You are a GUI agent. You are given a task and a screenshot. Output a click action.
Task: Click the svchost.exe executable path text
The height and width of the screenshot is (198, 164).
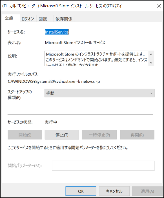coord(54,82)
